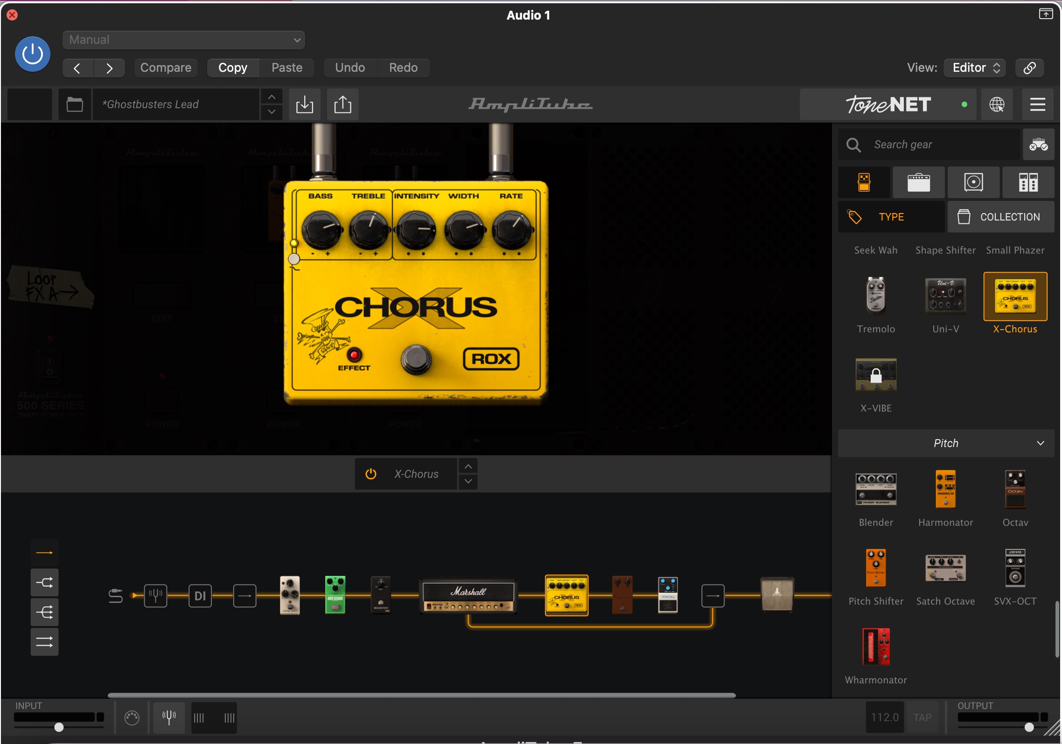Viewport: 1062px width, 744px height.
Task: Click the DI block in signal chain
Action: [200, 596]
